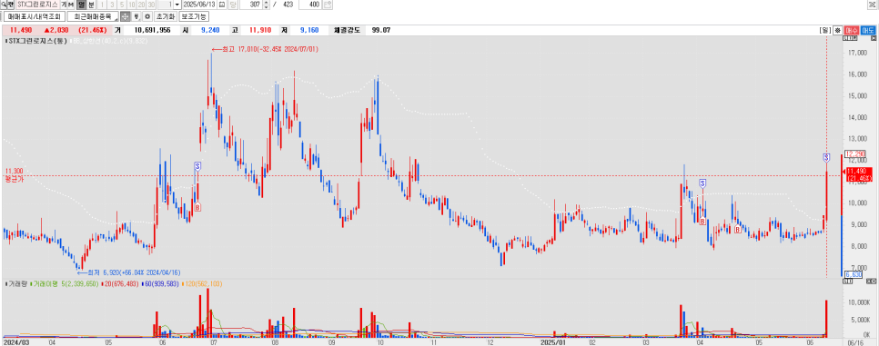Image resolution: width=879 pixels, height=346 pixels.
Task: Open the calendar date picker icon
Action: click(222, 5)
